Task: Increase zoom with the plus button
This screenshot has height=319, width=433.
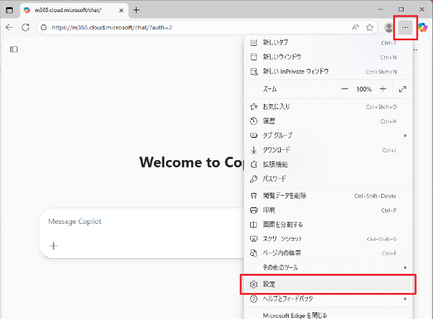Action: coord(382,89)
